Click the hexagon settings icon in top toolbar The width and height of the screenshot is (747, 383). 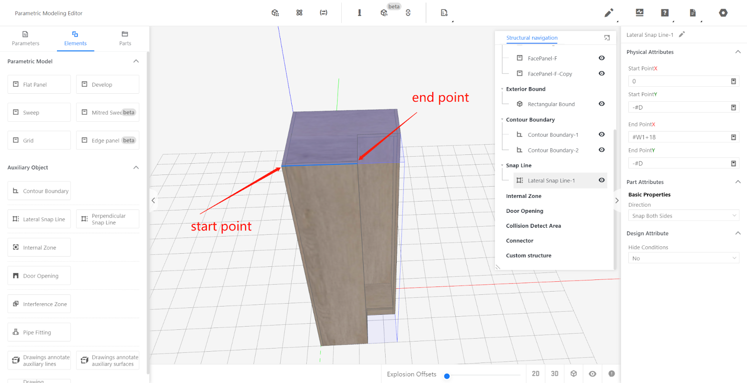pyautogui.click(x=723, y=13)
